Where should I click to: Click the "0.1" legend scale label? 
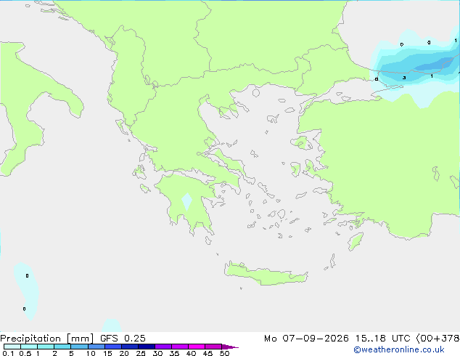coord(8,353)
